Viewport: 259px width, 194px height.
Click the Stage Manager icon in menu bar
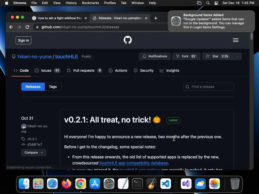pos(199,3)
